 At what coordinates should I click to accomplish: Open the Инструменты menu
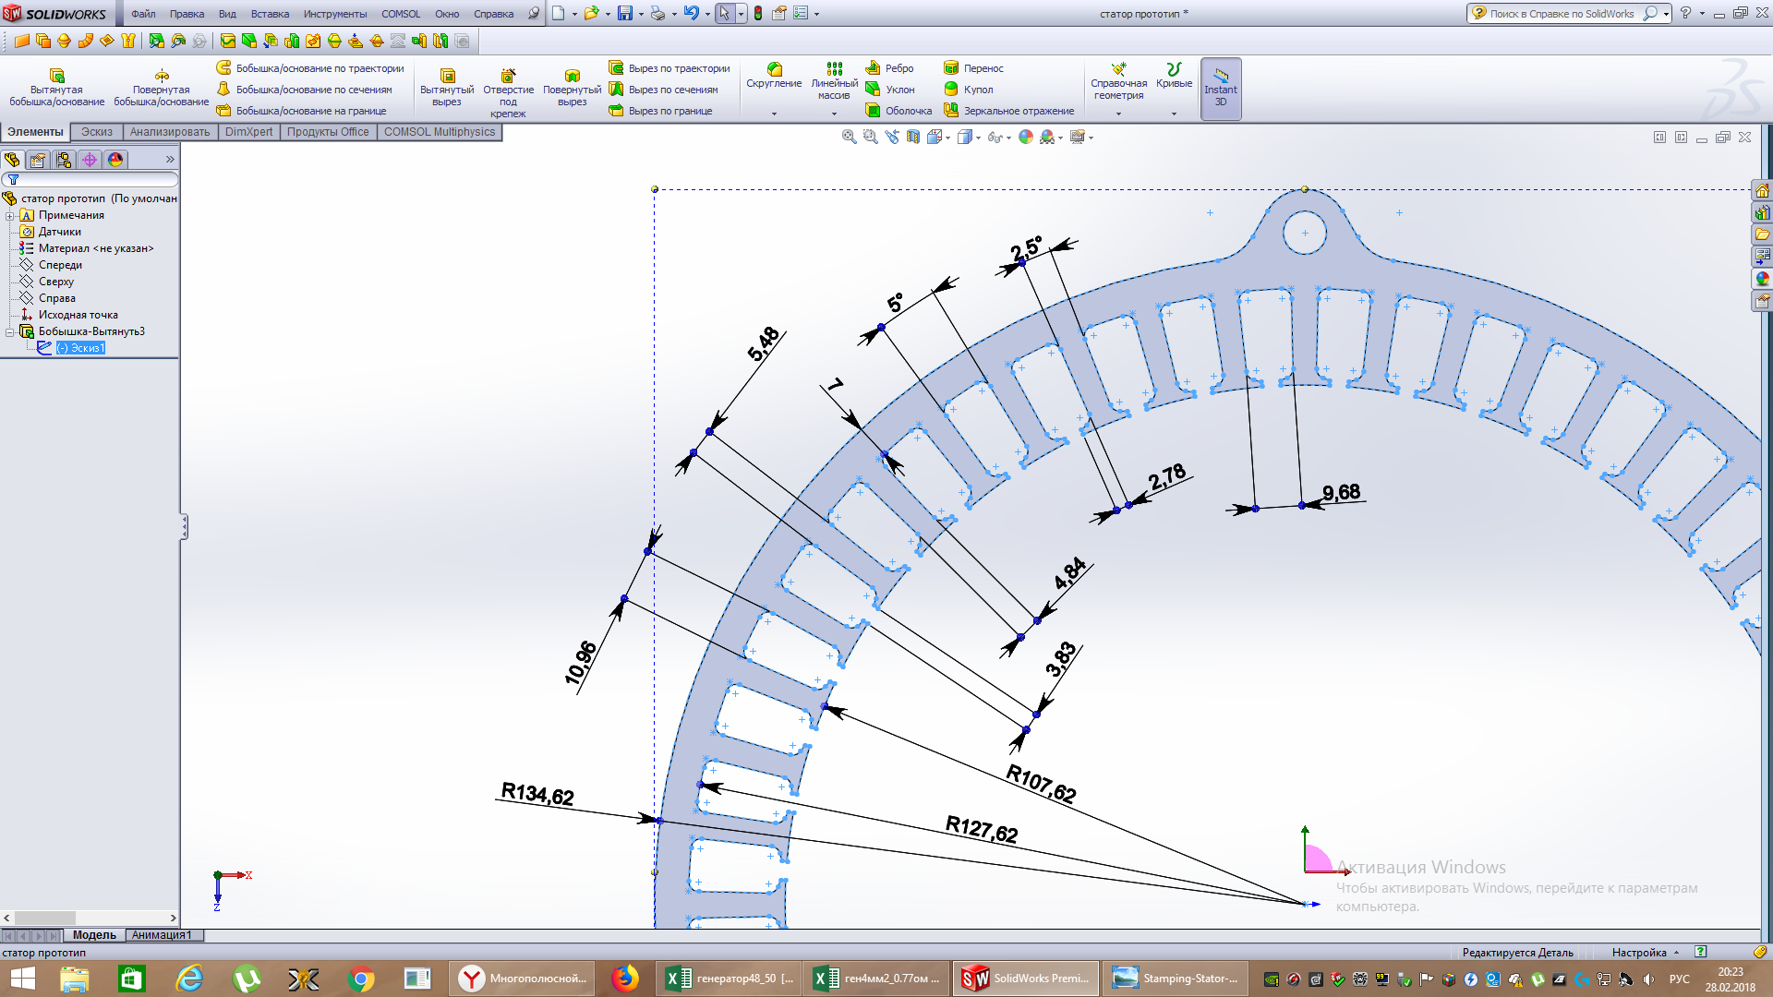(x=335, y=14)
